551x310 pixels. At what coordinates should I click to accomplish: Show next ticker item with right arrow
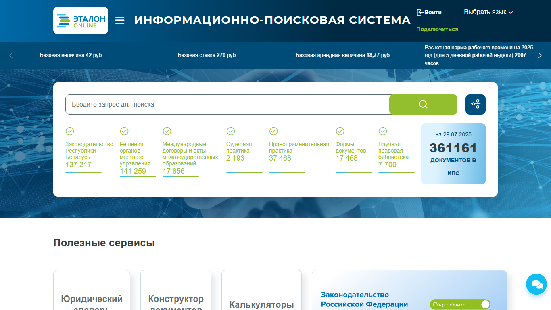click(x=540, y=55)
